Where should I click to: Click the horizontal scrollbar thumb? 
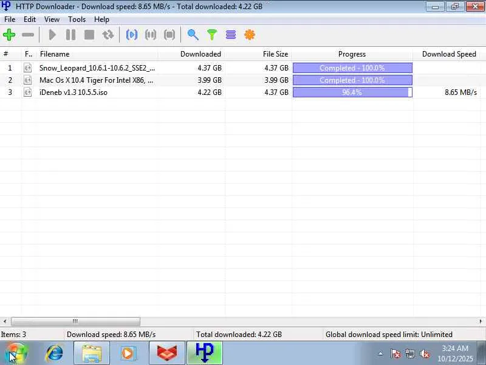pyautogui.click(x=75, y=321)
